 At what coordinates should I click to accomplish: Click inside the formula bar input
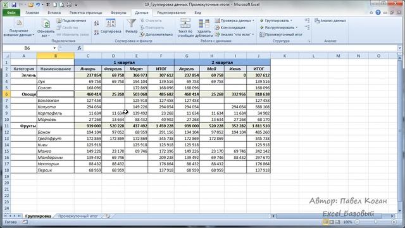[x=240, y=48]
